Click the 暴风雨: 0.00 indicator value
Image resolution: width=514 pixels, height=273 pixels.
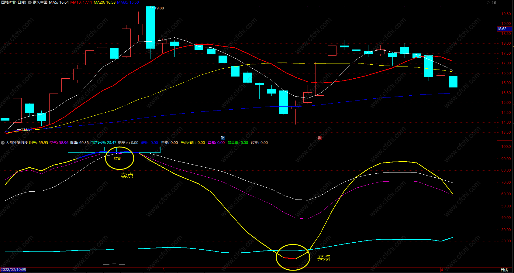pos(238,143)
